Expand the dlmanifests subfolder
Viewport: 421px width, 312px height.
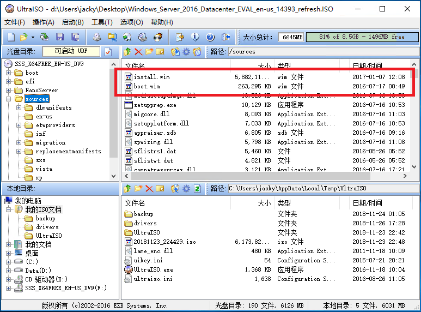pos(19,108)
